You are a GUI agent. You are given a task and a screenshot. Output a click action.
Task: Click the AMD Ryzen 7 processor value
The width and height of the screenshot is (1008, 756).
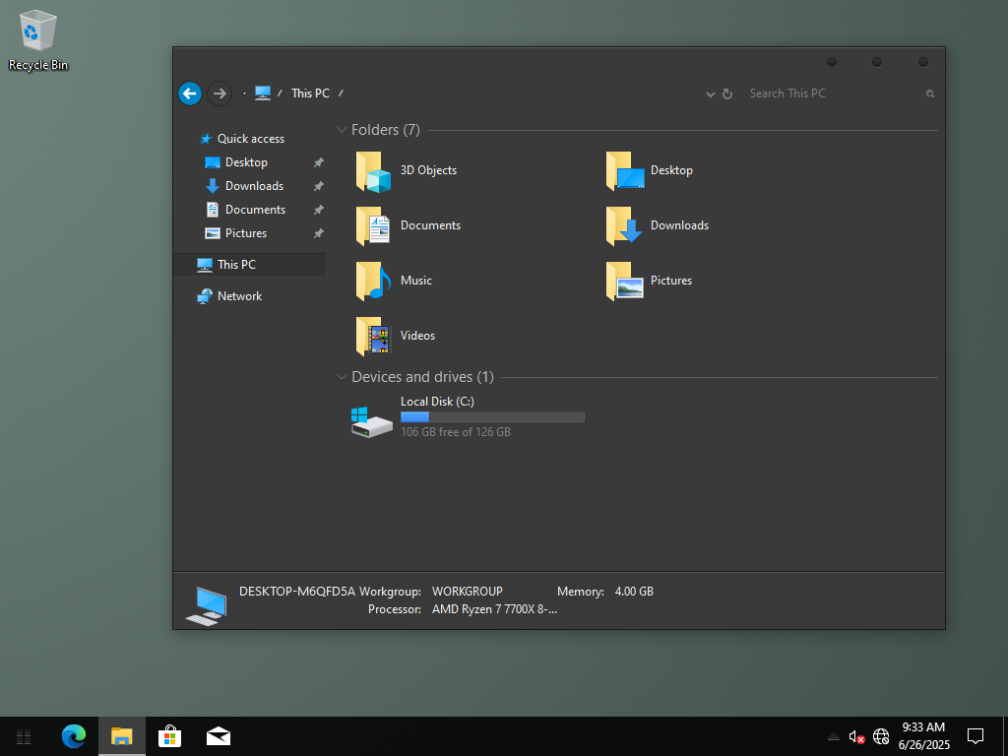pos(494,609)
